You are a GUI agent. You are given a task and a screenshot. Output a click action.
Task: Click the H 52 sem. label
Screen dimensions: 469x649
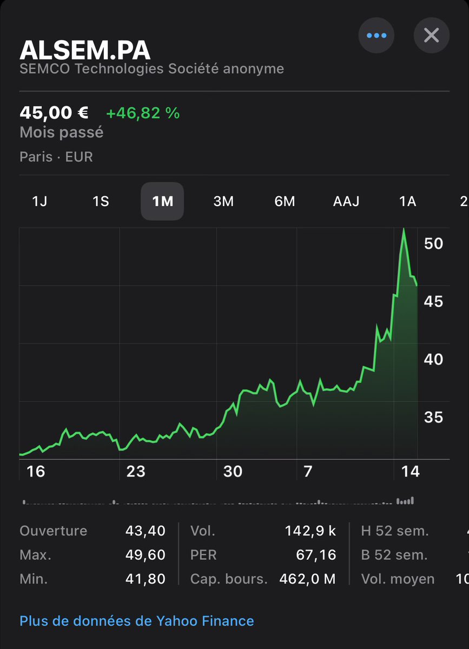(395, 531)
